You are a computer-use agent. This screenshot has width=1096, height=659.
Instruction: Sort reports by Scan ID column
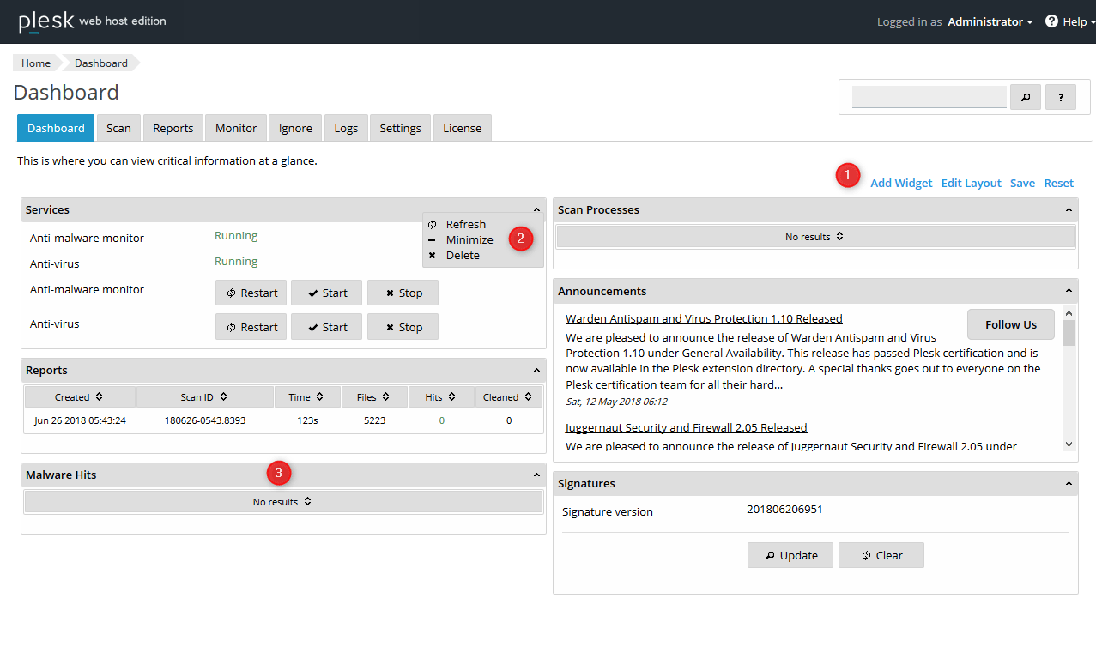tap(205, 396)
